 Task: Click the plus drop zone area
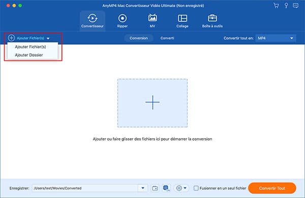pos(152,103)
